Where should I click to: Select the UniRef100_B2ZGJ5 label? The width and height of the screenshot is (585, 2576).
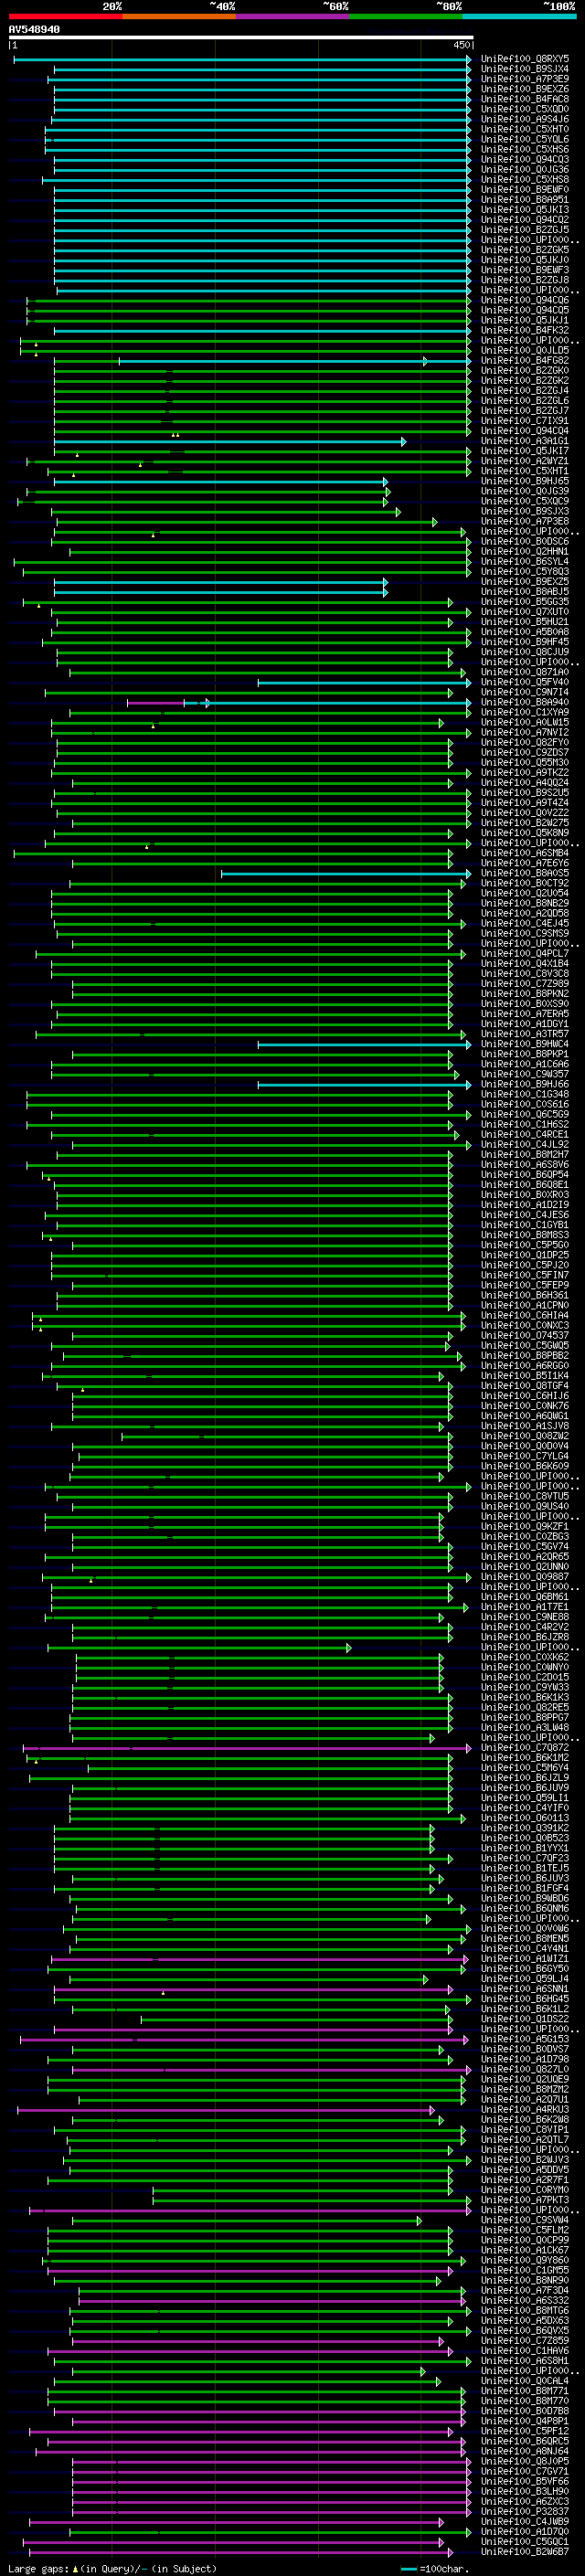[525, 230]
